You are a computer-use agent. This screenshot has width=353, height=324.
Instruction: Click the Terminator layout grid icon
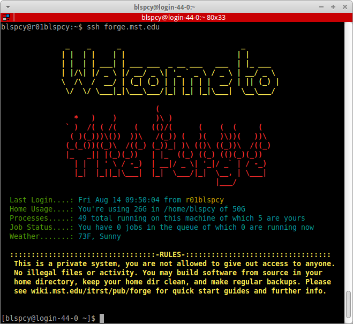tap(6, 17)
